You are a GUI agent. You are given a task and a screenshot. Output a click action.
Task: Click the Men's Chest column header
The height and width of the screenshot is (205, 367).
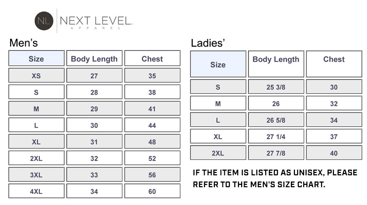152,59
